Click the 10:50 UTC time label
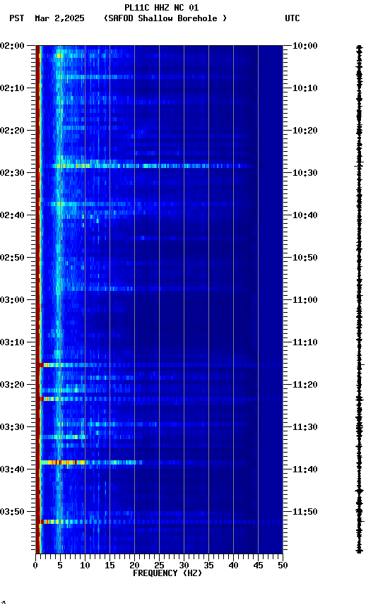 [305, 258]
